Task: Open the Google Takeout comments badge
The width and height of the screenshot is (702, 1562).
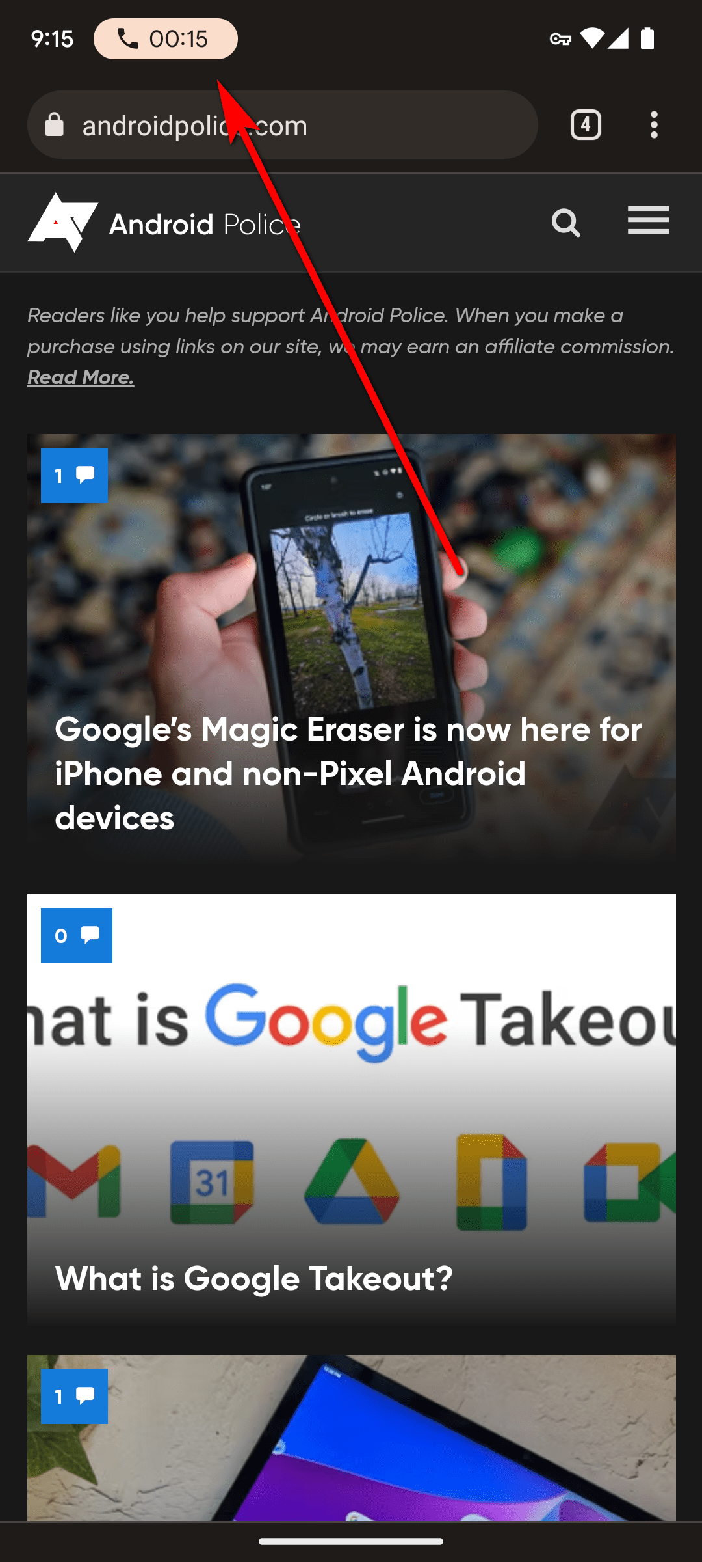Action: 77,936
